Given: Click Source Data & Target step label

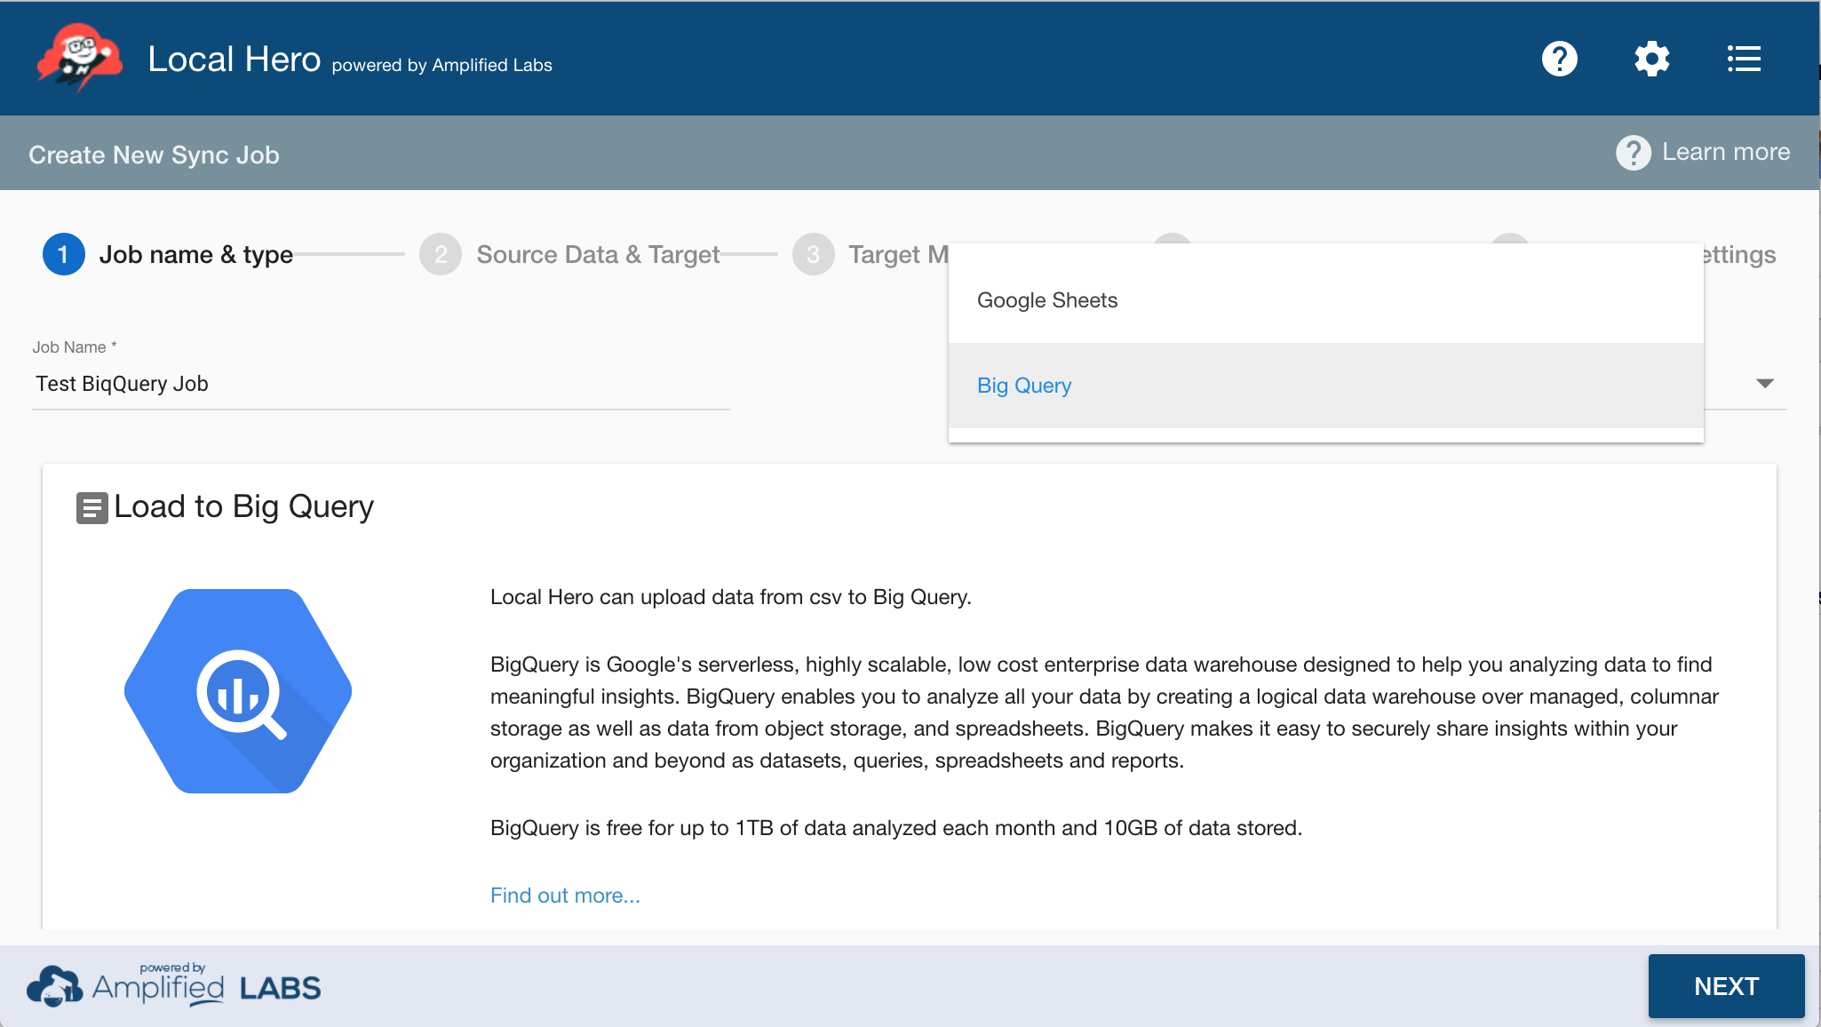Looking at the screenshot, I should coord(598,255).
